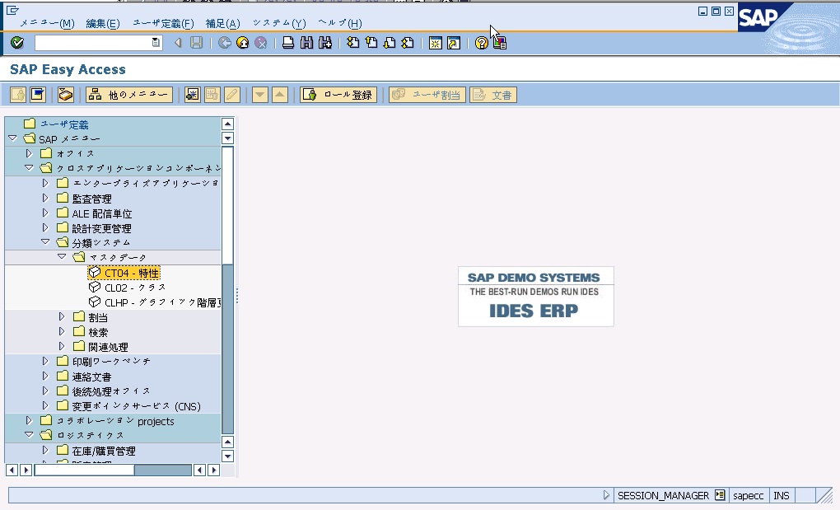Expand the 監査管理 folder

[45, 199]
